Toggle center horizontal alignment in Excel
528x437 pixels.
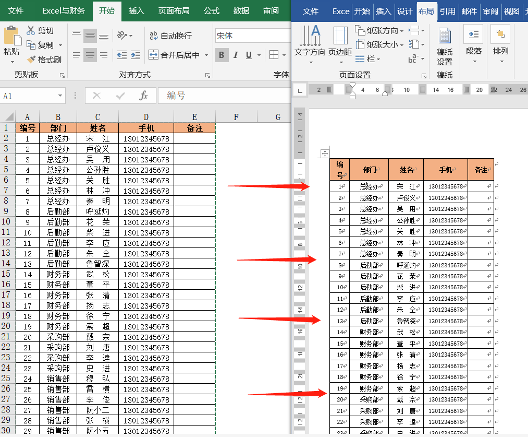tap(90, 55)
